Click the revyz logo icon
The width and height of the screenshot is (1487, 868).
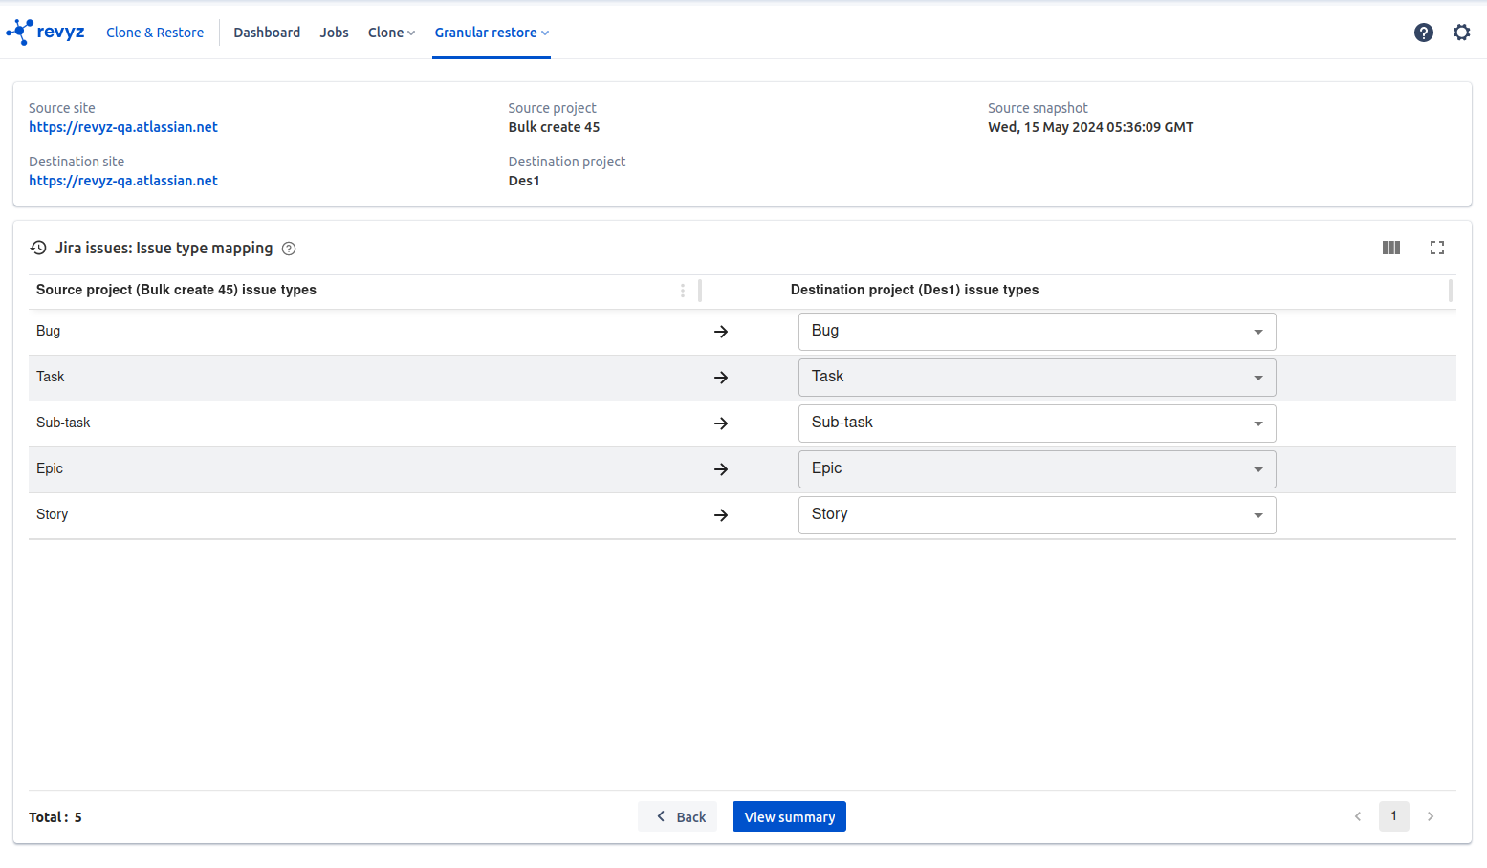click(20, 32)
